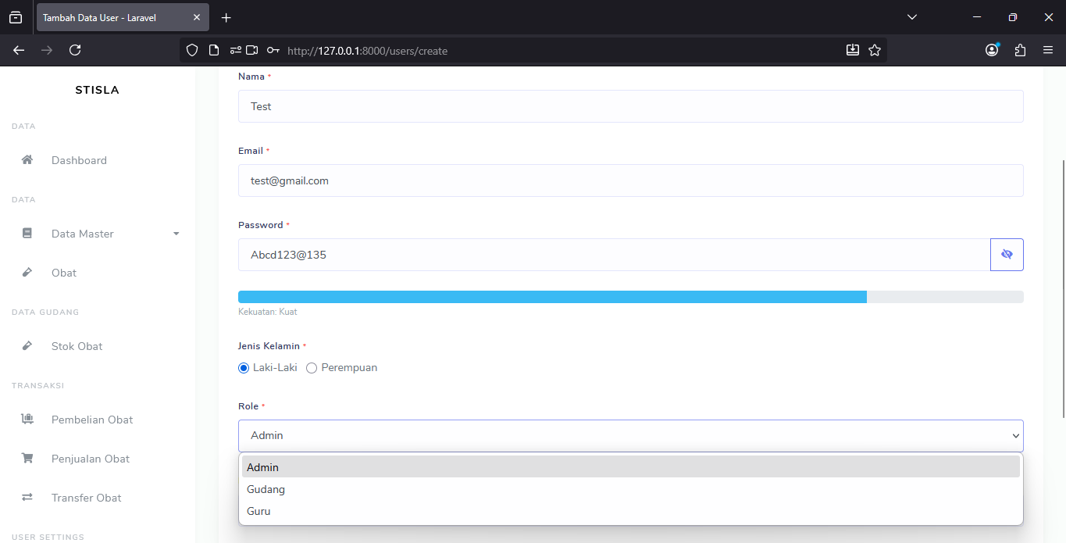Click the STISLA brand logo link
The height and width of the screenshot is (543, 1066).
tap(97, 90)
